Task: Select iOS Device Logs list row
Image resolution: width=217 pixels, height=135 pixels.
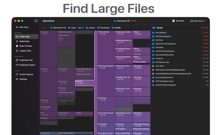Action: click(x=180, y=62)
